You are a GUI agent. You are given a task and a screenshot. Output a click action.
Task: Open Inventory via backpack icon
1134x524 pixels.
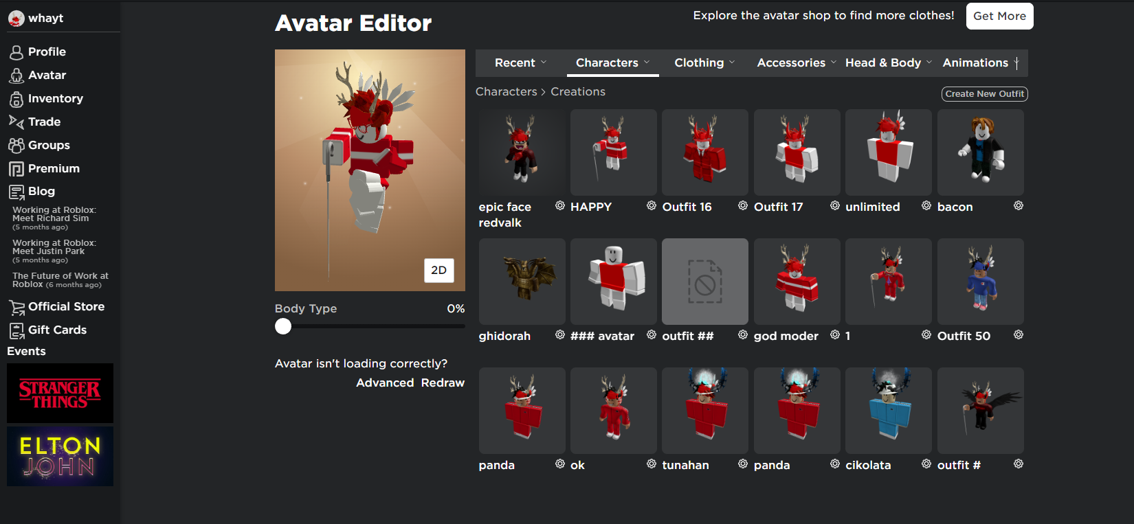click(16, 99)
